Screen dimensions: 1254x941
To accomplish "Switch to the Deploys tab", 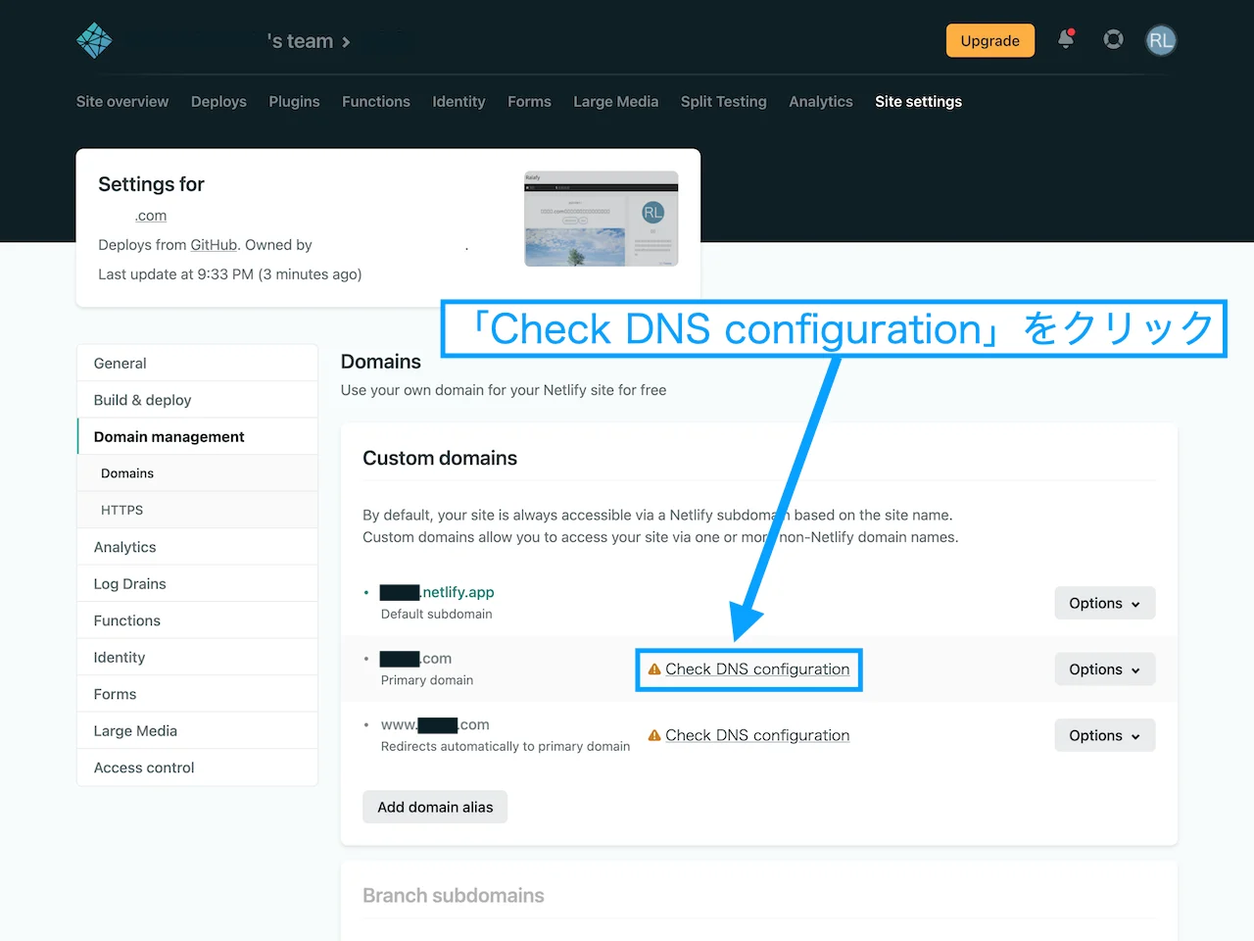I will click(x=218, y=101).
